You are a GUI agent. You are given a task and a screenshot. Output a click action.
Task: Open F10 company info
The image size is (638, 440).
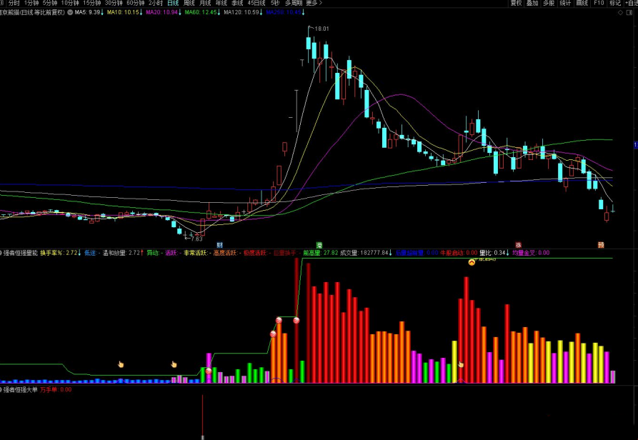[x=599, y=4]
